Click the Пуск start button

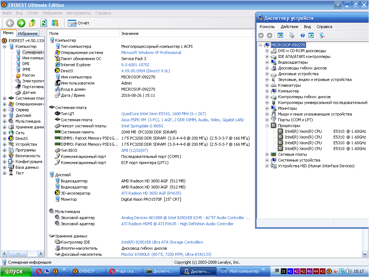click(x=16, y=271)
